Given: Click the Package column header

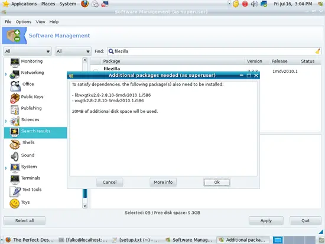Looking at the screenshot, I should [x=173, y=61].
